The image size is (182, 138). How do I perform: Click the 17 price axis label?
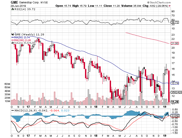tap(173, 63)
